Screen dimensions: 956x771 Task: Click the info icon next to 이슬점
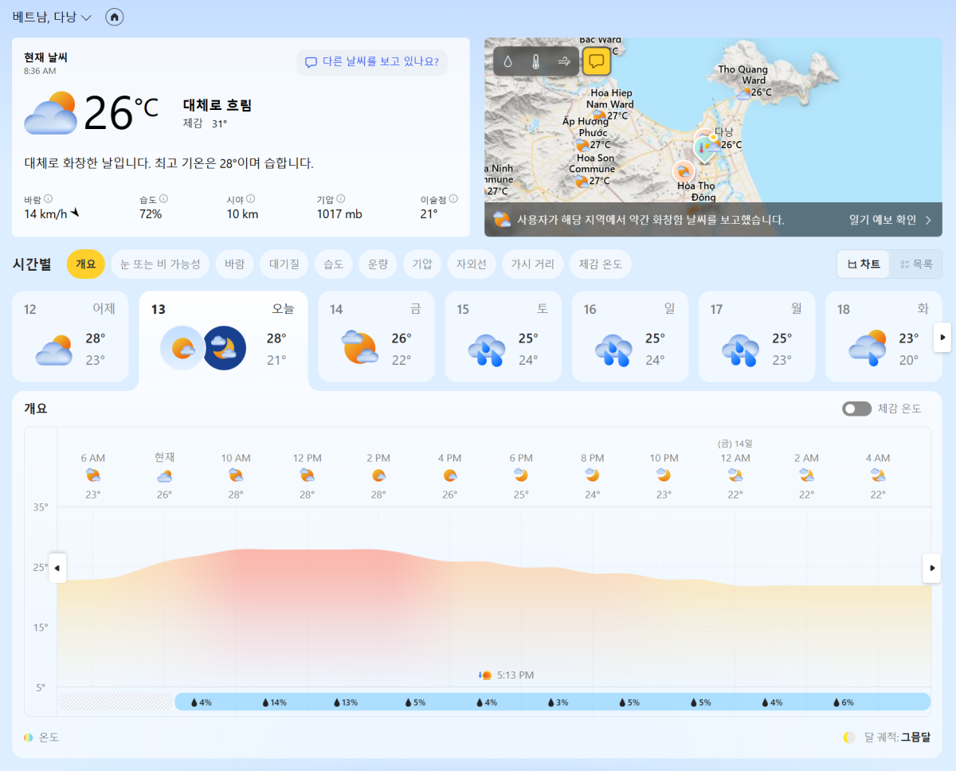tap(453, 199)
